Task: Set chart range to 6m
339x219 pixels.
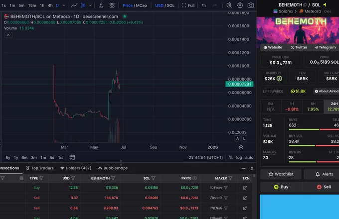Action: coord(24,158)
